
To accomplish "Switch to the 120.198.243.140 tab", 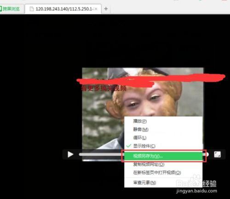I will (63, 9).
